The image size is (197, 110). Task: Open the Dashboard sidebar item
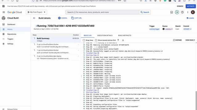click(15, 24)
